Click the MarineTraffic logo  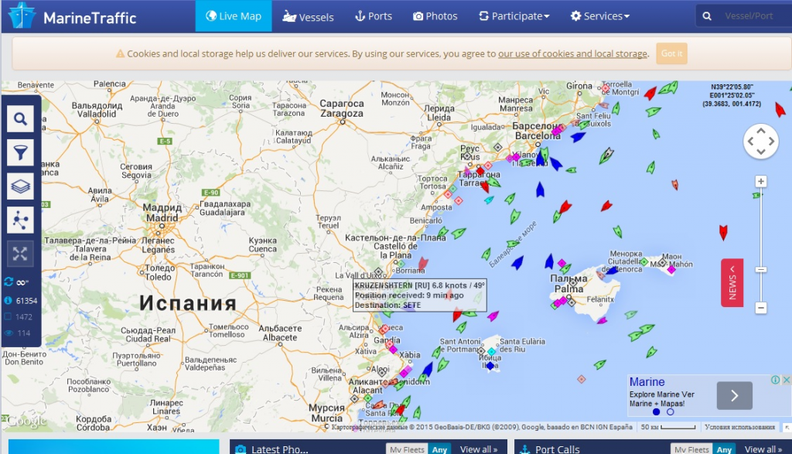point(73,17)
